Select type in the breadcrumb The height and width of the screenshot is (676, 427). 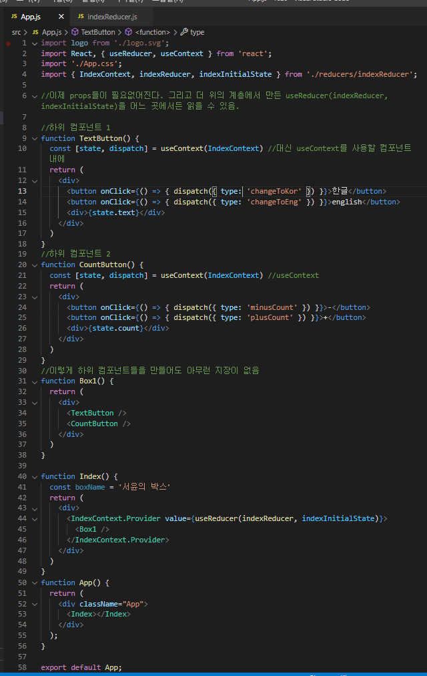point(197,32)
